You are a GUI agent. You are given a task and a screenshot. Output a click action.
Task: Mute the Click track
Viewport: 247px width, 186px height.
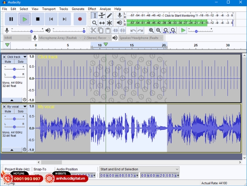coord(8,62)
